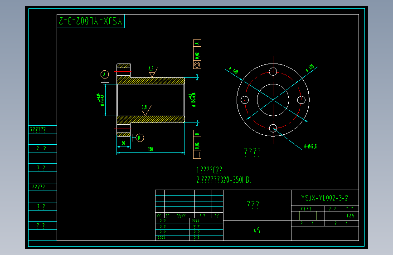393x255 pixels.
Task: Select the 4-Ø17.5 hole callout text
Action: (311, 147)
